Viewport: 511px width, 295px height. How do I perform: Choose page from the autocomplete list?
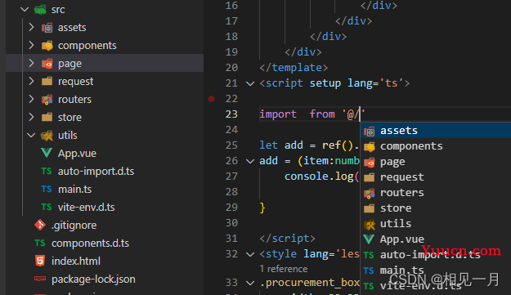click(436, 162)
